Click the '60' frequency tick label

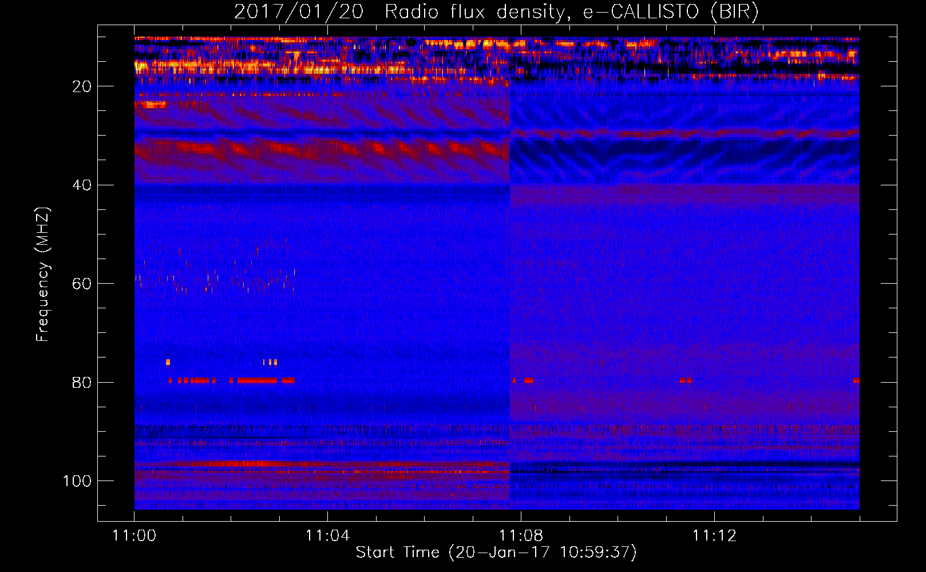coord(82,284)
